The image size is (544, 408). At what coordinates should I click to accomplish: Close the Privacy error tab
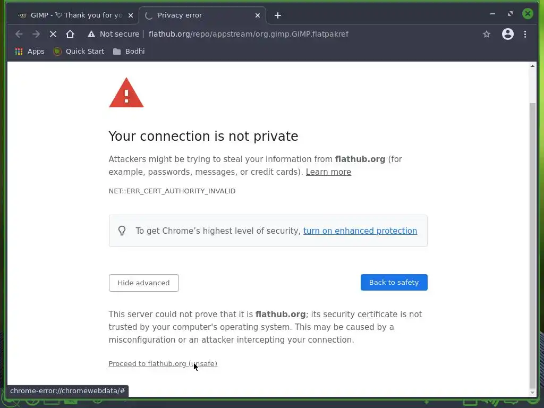point(258,15)
